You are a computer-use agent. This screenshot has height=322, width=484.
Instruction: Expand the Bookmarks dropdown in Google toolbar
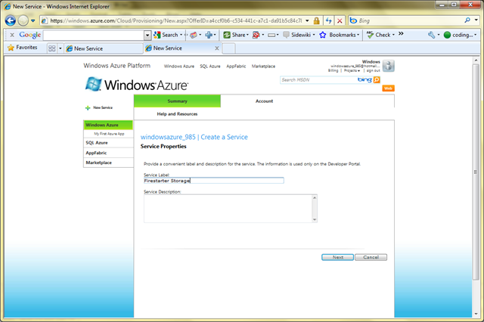coord(360,35)
